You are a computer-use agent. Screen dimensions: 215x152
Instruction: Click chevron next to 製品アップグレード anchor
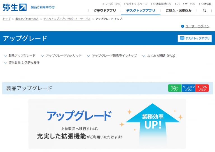[5, 56]
